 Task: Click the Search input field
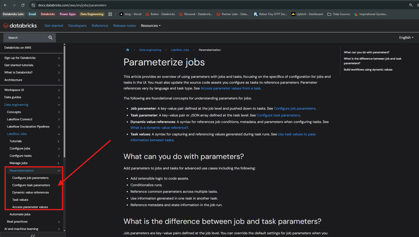(25, 38)
